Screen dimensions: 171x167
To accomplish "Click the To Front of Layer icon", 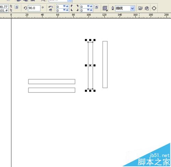I will tap(140, 8).
